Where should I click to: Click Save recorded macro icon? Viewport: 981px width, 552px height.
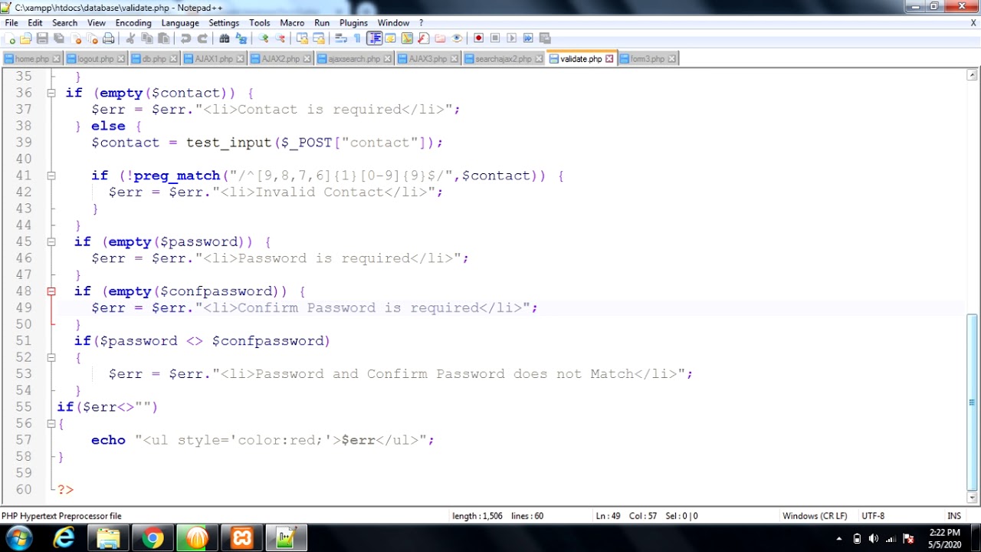click(x=545, y=38)
